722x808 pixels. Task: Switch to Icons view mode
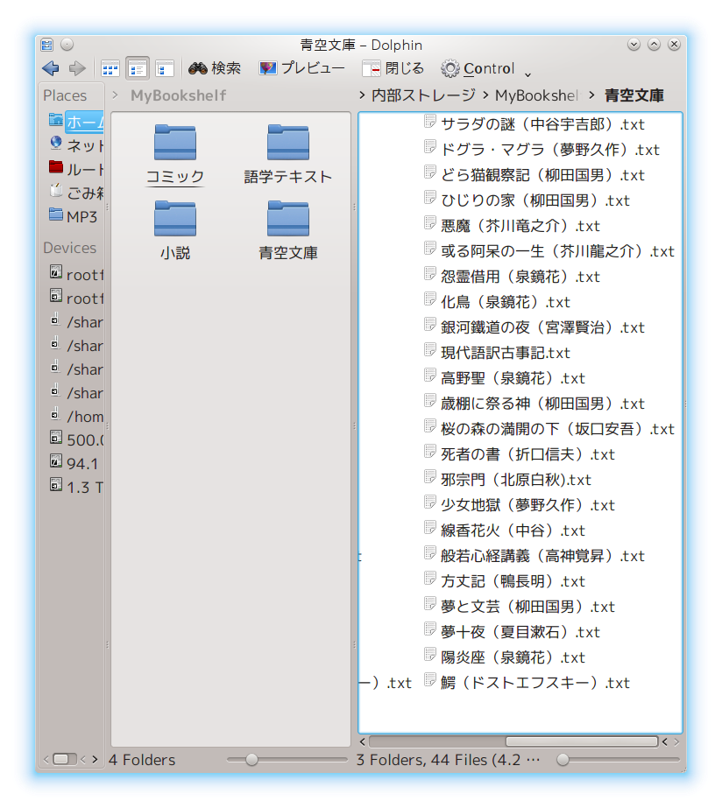110,68
